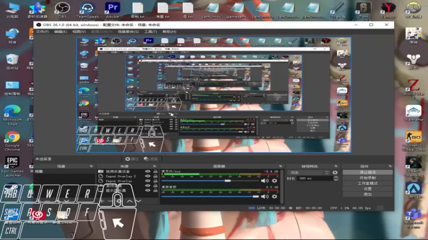Toggle visibility eye for 显示器采集
This screenshot has height=240, width=428.
(148, 190)
